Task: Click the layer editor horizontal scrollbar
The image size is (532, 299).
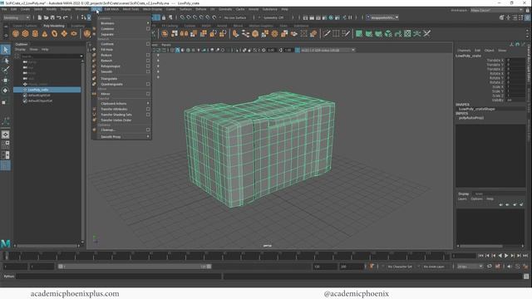Action: click(x=480, y=246)
